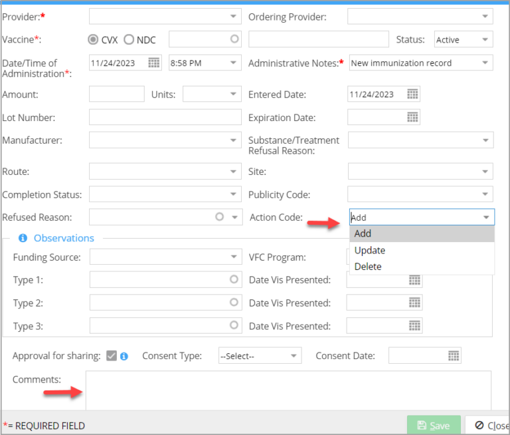The width and height of the screenshot is (510, 435).
Task: Click the Observations info icon
Action: pos(23,238)
